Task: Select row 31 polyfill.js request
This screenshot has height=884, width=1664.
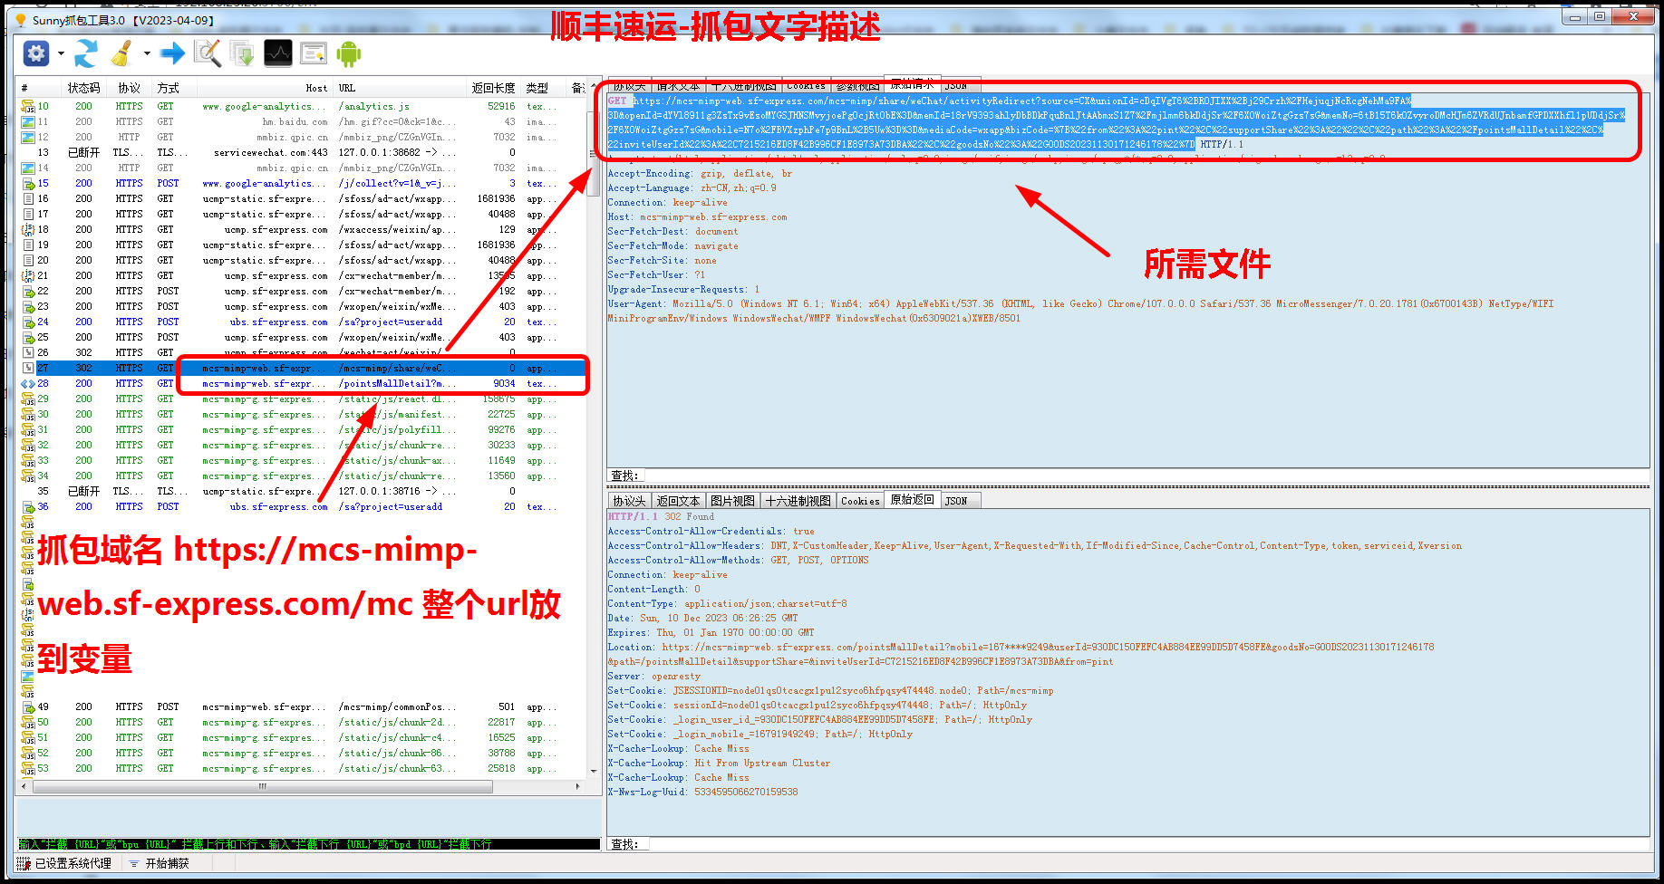Action: (x=303, y=429)
